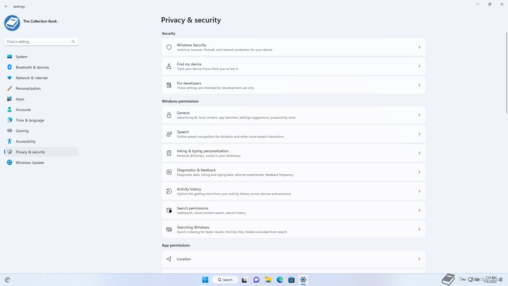Viewport: 508px width, 286px height.
Task: Open the Gaming label in sidebar
Action: point(22,131)
